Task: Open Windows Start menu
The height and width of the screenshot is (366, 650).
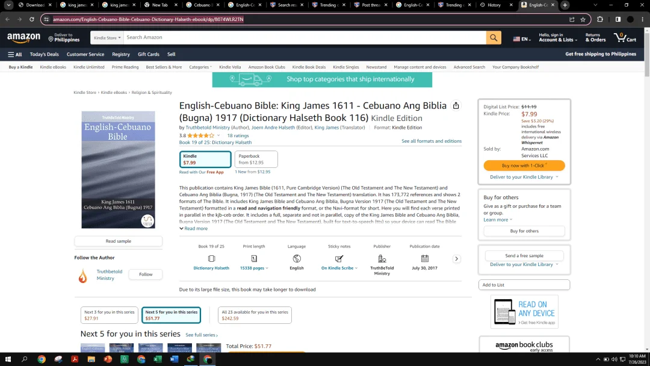Action: pos(8,359)
